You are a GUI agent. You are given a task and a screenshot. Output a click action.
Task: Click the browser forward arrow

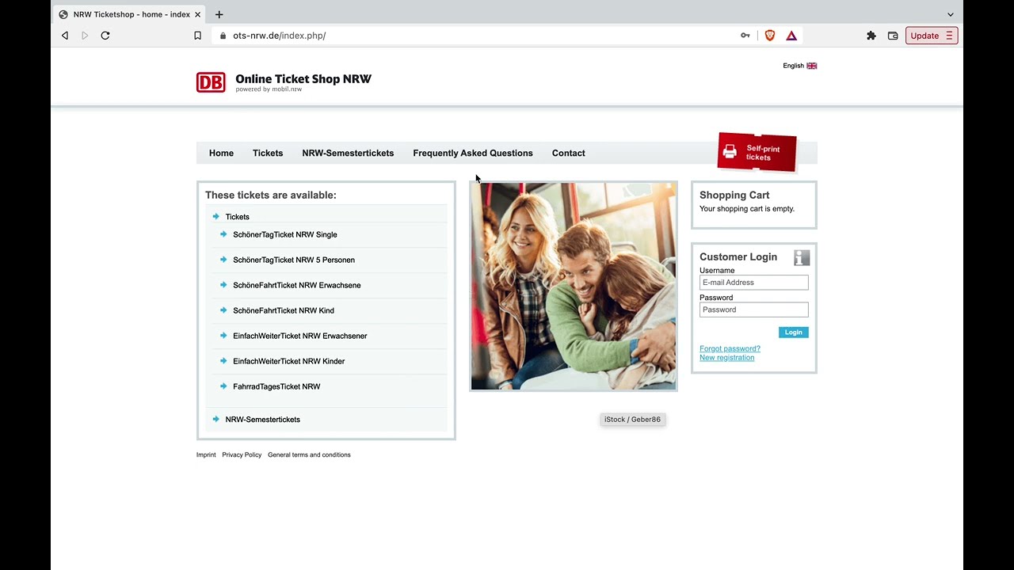click(85, 36)
